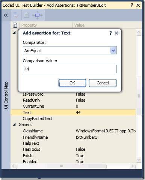Click the vertical scrollbar down arrow
This screenshot has height=180, width=145.
pos(139,160)
